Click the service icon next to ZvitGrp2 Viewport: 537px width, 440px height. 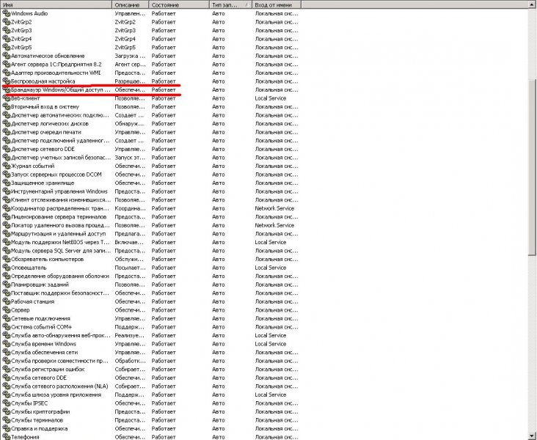(6, 22)
